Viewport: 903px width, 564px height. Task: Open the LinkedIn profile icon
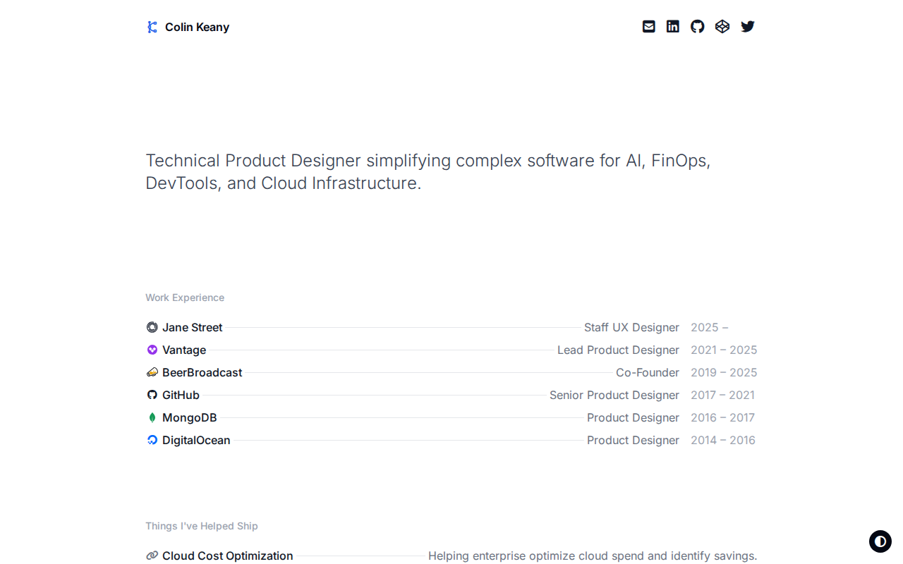[x=673, y=27]
